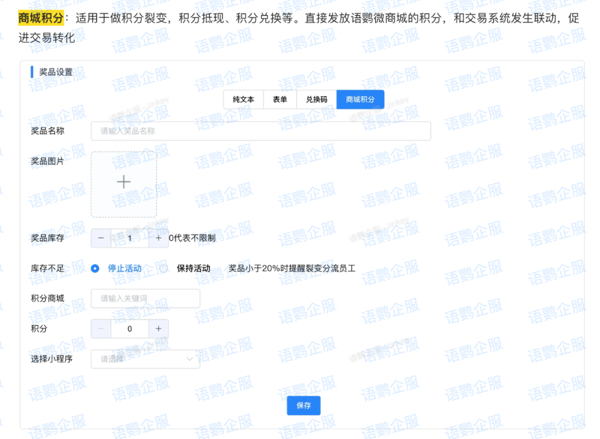Decrease 奖品库存 with the minus button
600x439 pixels.
pos(101,238)
